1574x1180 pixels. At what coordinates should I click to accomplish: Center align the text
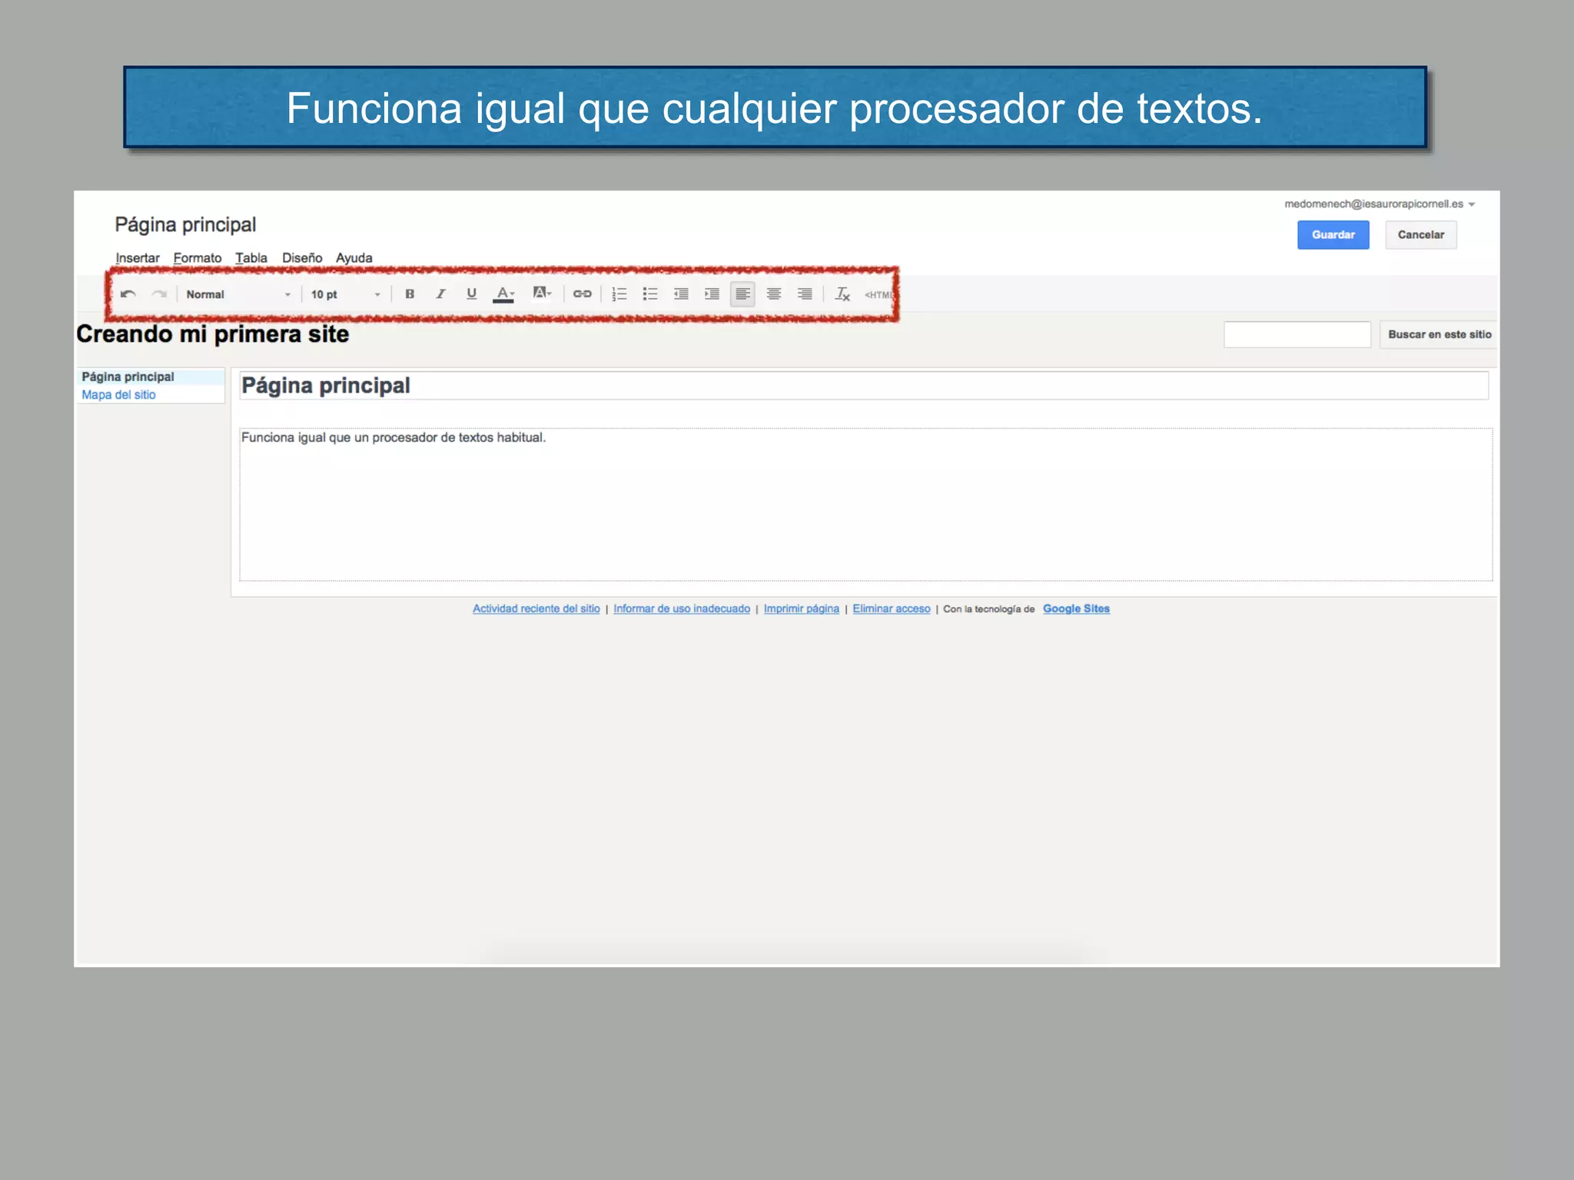click(774, 294)
